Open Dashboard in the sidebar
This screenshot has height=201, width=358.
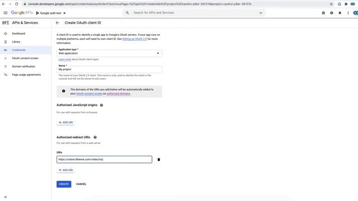[x=18, y=33]
